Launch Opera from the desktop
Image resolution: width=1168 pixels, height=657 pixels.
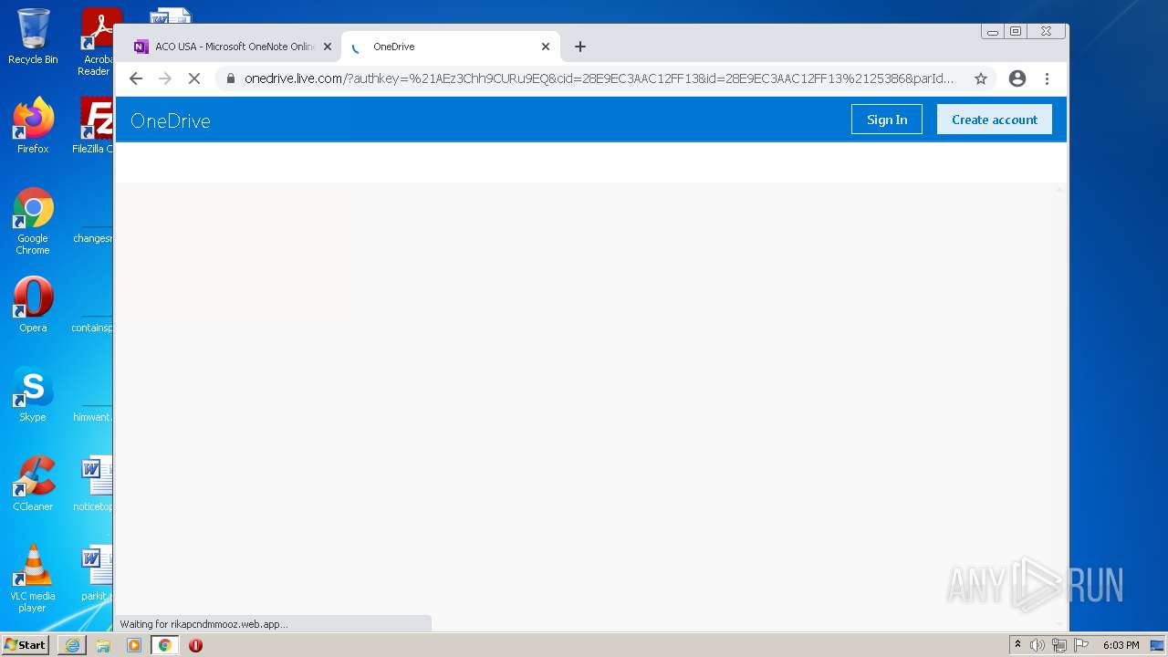click(x=33, y=304)
